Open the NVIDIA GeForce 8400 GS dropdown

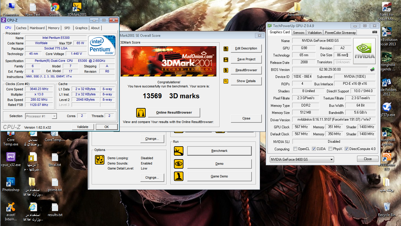coord(302,159)
